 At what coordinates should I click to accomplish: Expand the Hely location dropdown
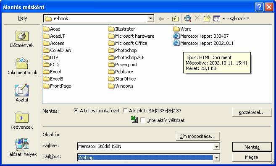tap(150, 18)
